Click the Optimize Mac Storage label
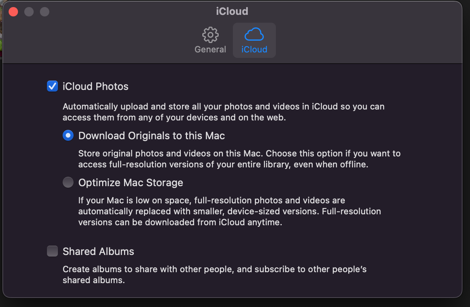This screenshot has height=307, width=470. (131, 183)
